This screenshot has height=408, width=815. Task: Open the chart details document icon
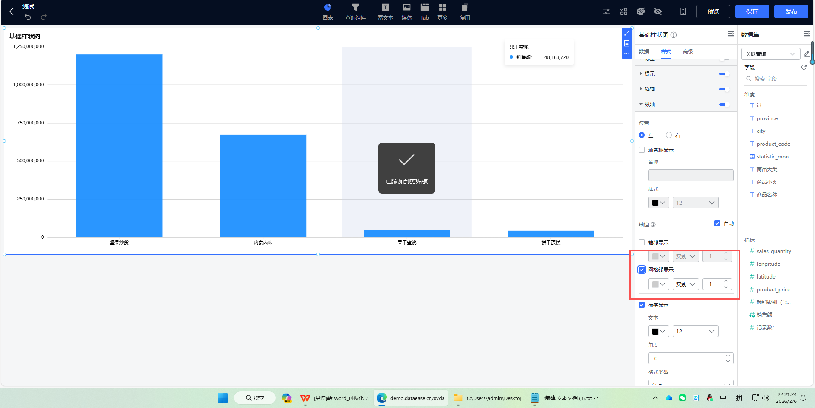tap(626, 43)
